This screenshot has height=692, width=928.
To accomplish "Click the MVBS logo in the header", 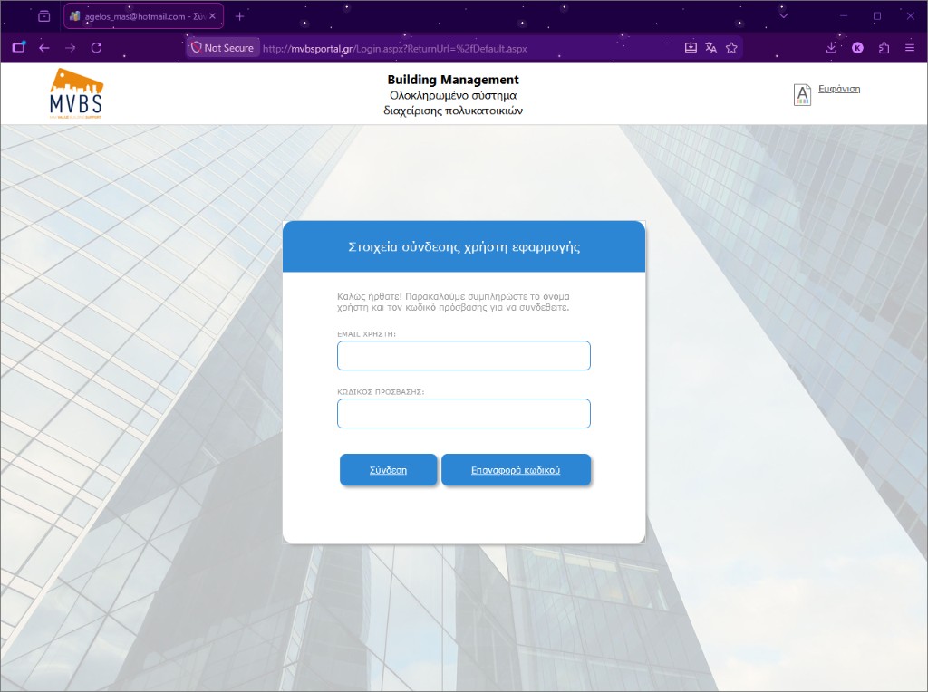I will (x=76, y=93).
